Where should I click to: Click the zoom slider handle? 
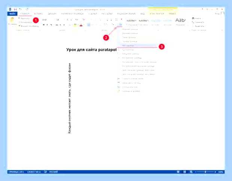(205, 172)
